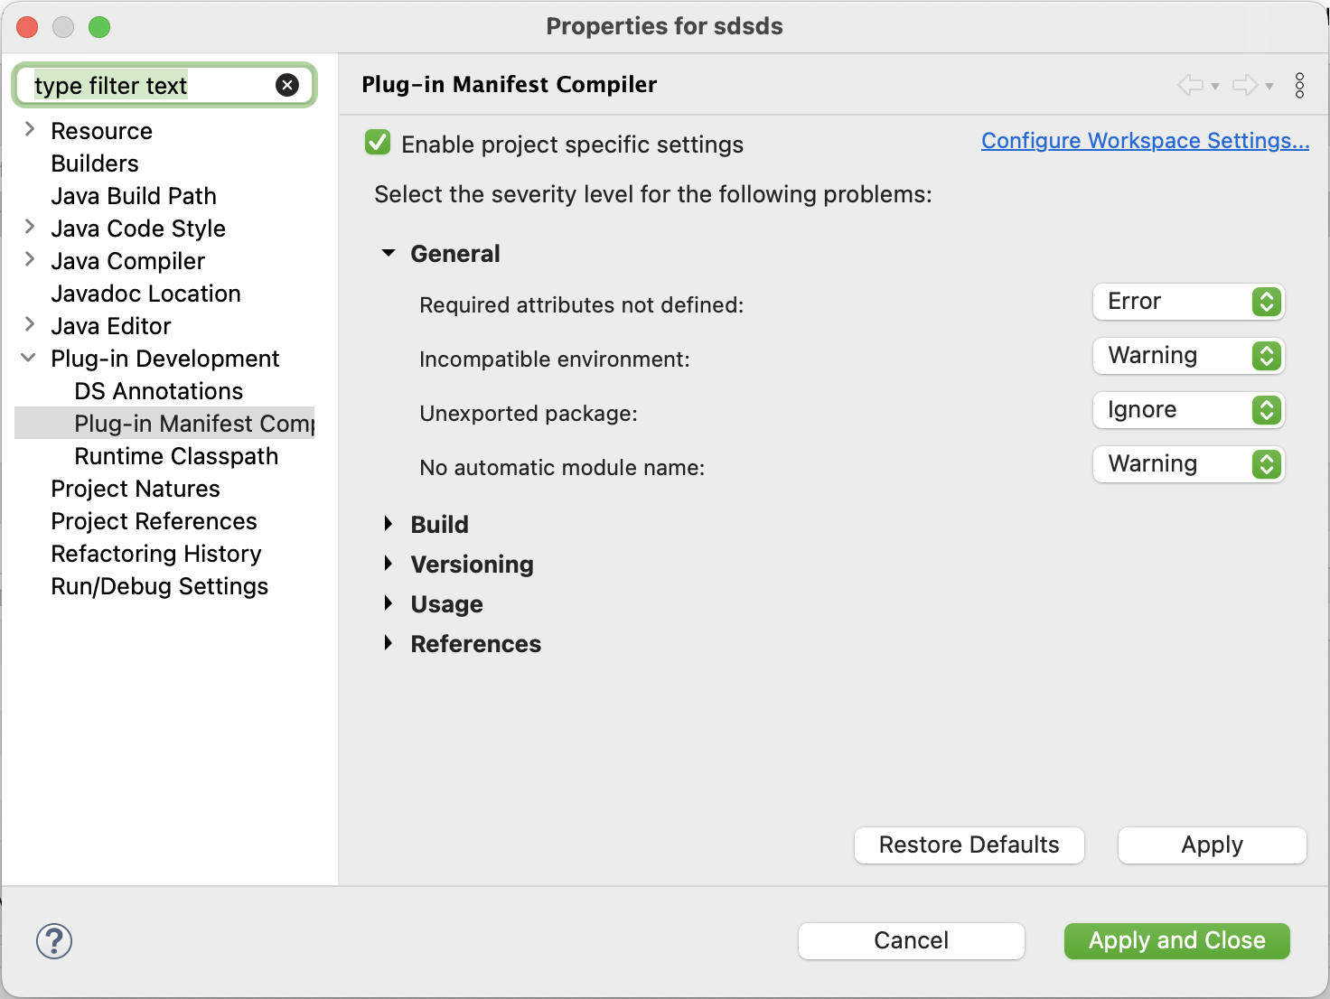Image resolution: width=1330 pixels, height=999 pixels.
Task: Click the Apply and Close button
Action: (x=1176, y=940)
